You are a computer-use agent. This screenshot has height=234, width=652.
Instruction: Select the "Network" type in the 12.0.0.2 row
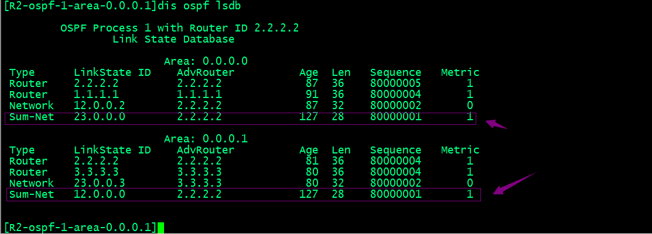coord(32,105)
